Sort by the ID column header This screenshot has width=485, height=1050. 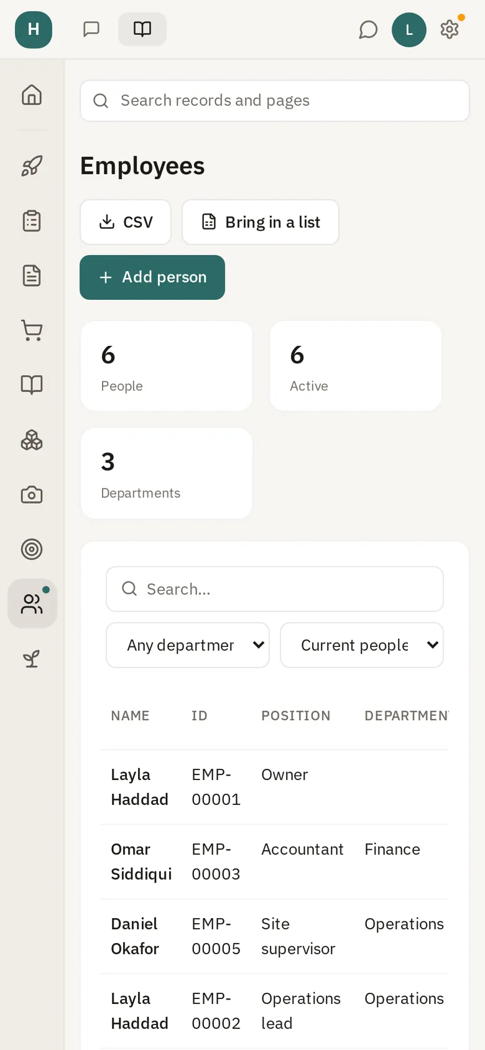tap(199, 716)
